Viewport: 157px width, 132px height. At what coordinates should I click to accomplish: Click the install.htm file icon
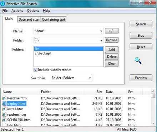[x=4, y=109]
